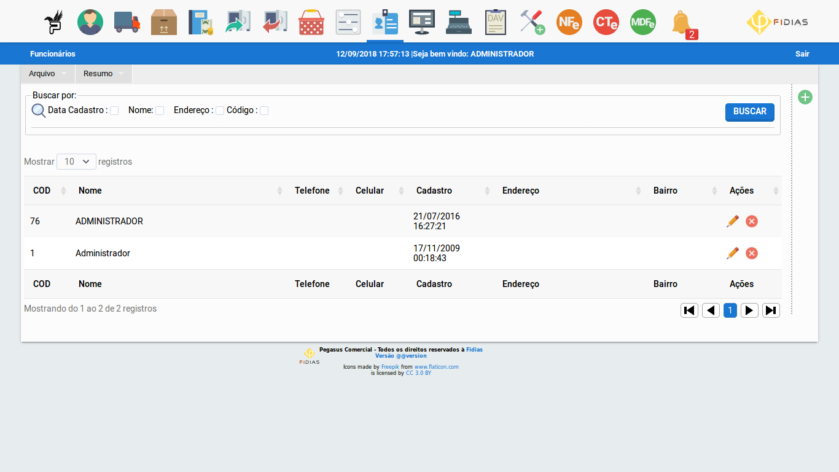Go to the last page of results
Screen dimensions: 839x472
click(771, 310)
